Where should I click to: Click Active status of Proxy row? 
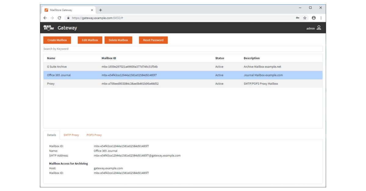(219, 84)
